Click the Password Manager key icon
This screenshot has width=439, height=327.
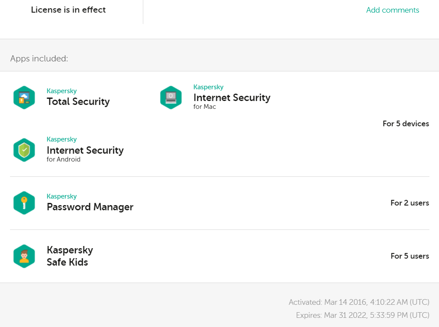tap(24, 203)
